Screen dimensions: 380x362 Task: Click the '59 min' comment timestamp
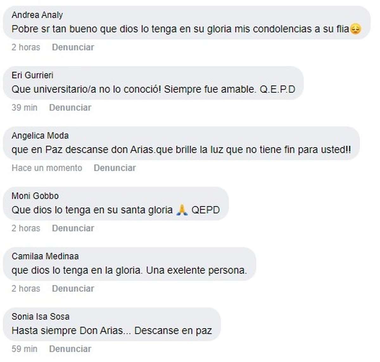point(24,349)
